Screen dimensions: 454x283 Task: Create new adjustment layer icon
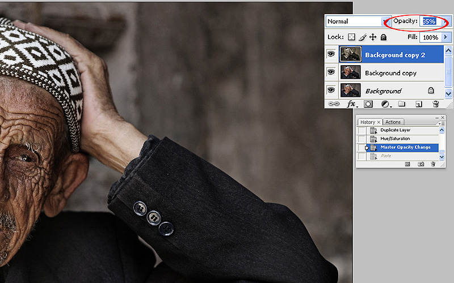point(385,104)
